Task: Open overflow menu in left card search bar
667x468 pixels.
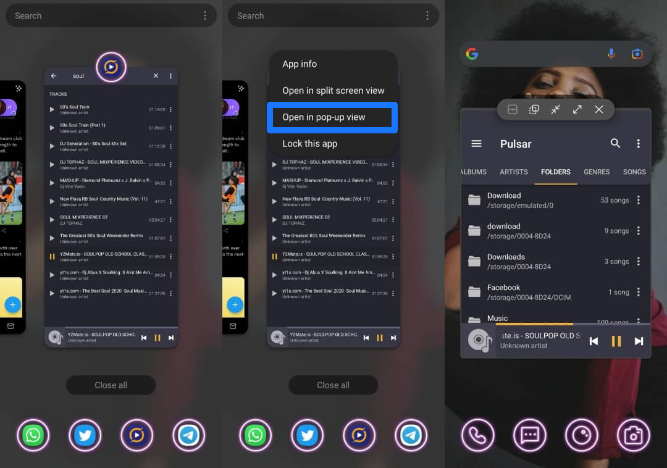Action: tap(170, 76)
